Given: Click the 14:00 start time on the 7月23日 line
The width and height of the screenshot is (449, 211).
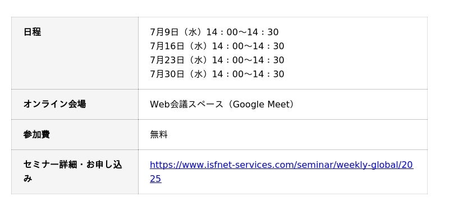Looking at the screenshot, I should 228,60.
